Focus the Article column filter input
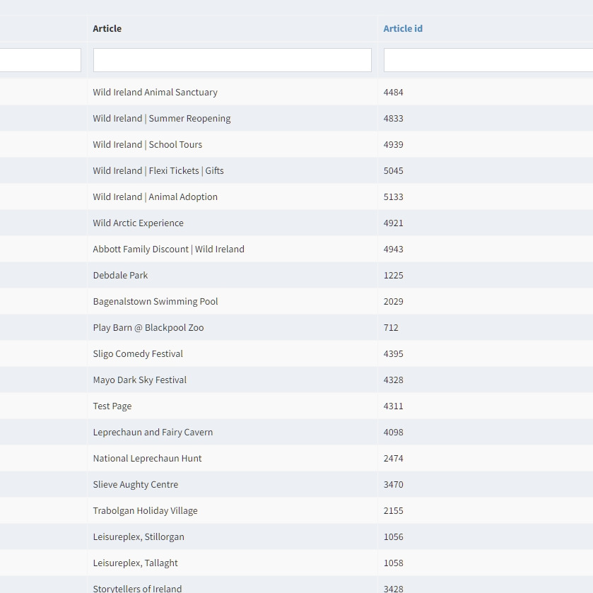593x593 pixels. point(233,60)
